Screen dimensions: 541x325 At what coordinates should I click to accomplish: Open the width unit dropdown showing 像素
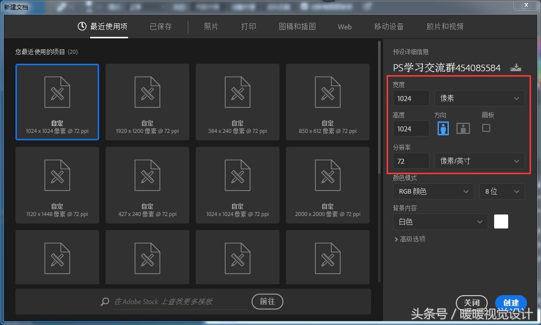(x=479, y=98)
